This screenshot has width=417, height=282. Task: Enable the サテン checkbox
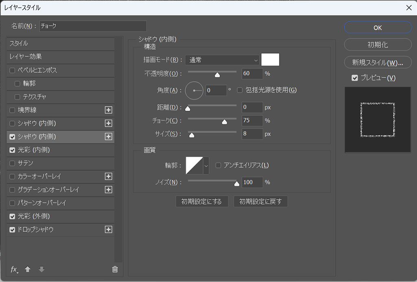point(12,163)
